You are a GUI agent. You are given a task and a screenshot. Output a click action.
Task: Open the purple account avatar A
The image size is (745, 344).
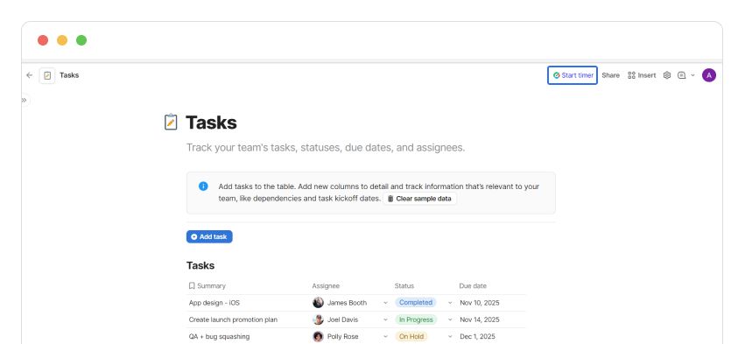pyautogui.click(x=708, y=75)
